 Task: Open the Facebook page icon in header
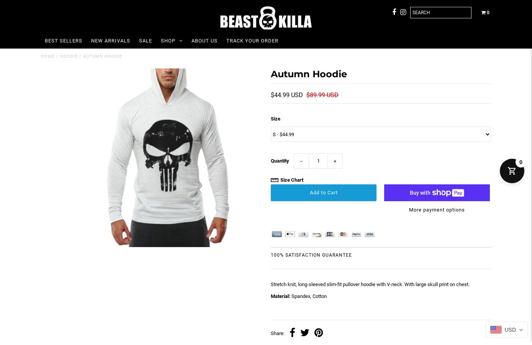394,12
